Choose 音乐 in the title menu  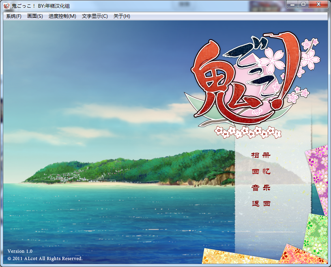tap(261, 188)
